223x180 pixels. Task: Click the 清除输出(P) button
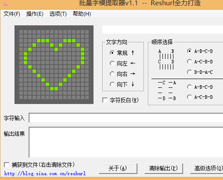click(x=164, y=169)
